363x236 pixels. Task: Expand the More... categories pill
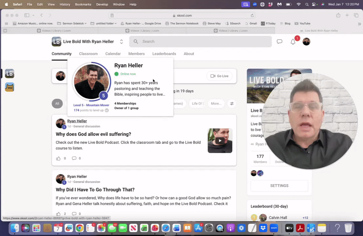pos(216,103)
